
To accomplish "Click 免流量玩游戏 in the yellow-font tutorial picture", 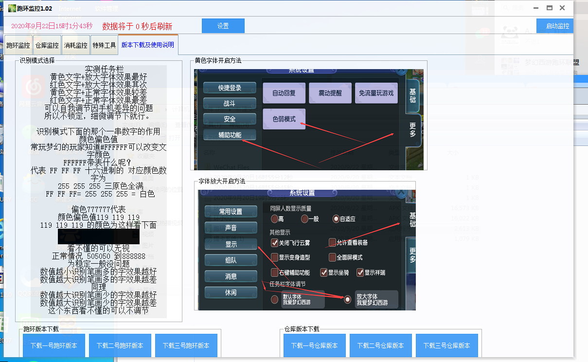I will (376, 93).
